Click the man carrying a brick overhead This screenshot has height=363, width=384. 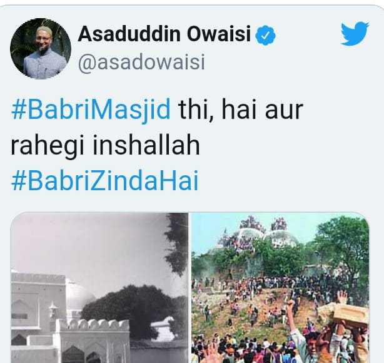[343, 329]
